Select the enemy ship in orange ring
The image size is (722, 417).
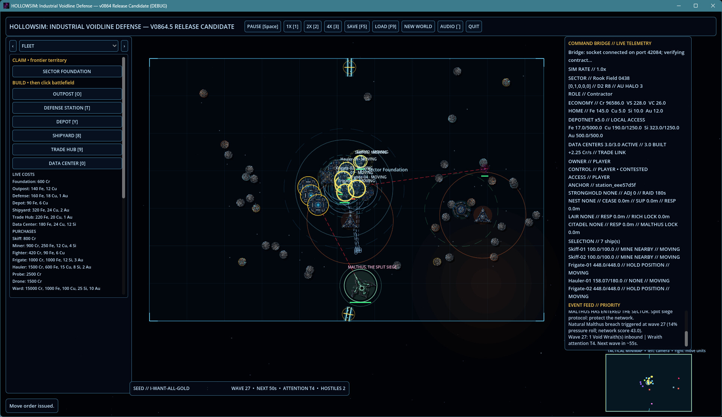[482, 215]
